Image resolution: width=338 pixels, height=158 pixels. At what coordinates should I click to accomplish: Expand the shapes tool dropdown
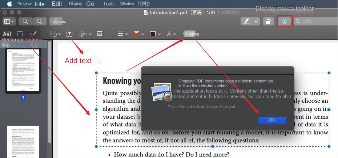55,34
